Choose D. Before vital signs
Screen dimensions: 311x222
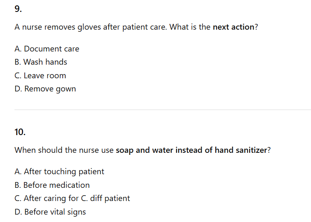click(50, 212)
